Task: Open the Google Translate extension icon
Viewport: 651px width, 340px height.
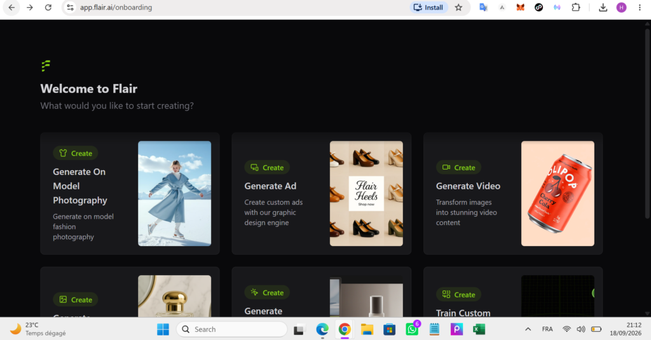Action: pos(483,8)
